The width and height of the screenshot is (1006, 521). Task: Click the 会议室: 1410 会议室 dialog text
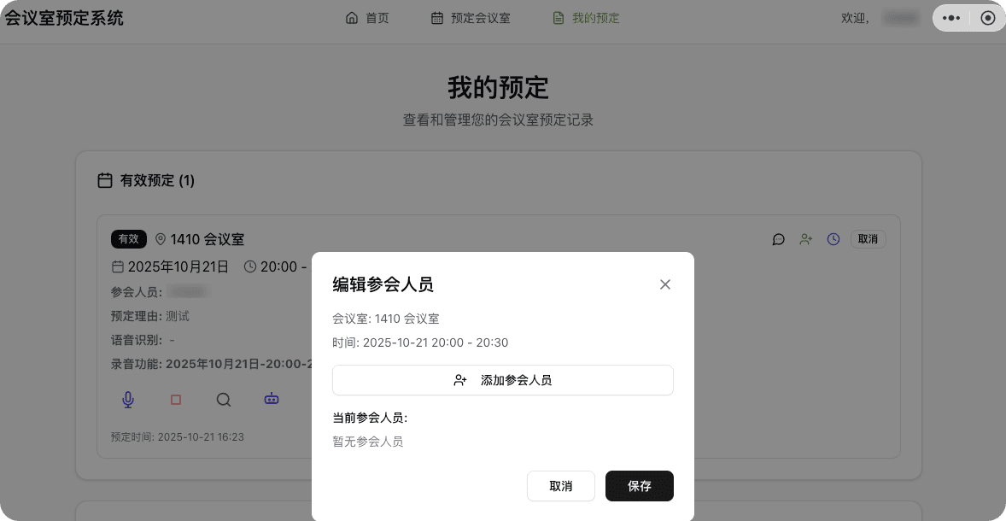coord(386,319)
